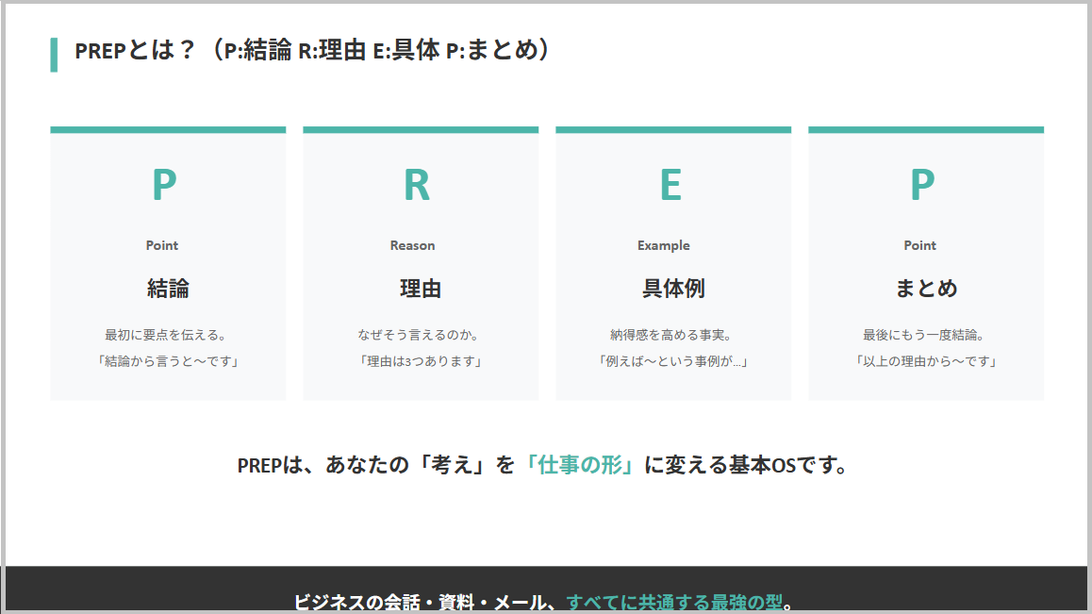Click the text 最初に要点を伝える。
Viewport: 1092px width, 614px height.
tap(168, 335)
